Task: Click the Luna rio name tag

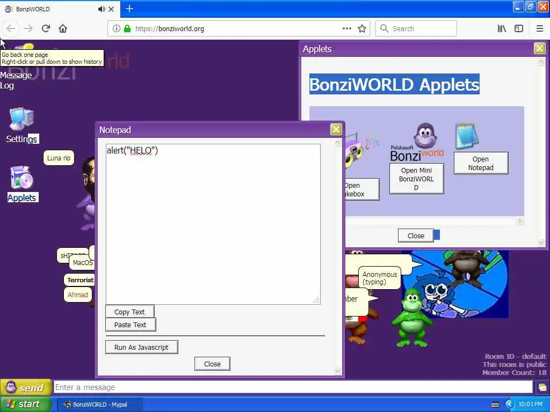Action: click(x=59, y=158)
